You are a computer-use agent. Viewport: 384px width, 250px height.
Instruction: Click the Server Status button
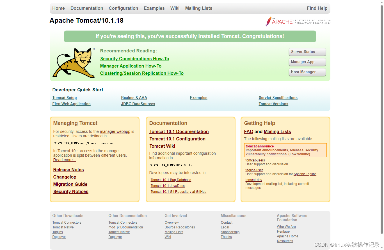[307, 52]
